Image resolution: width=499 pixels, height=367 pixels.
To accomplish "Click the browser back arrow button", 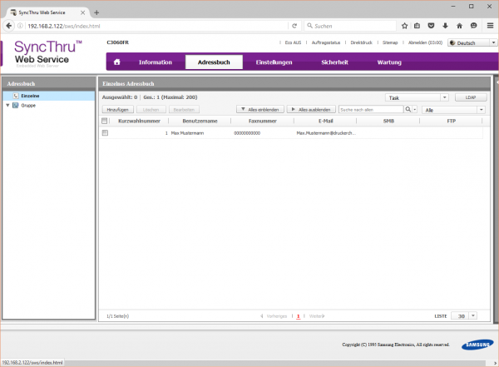I will (x=9, y=26).
